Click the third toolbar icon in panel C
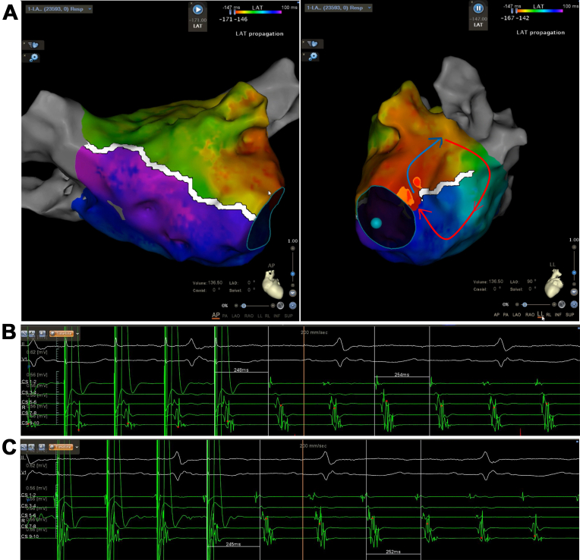This screenshot has width=580, height=560. coord(43,447)
